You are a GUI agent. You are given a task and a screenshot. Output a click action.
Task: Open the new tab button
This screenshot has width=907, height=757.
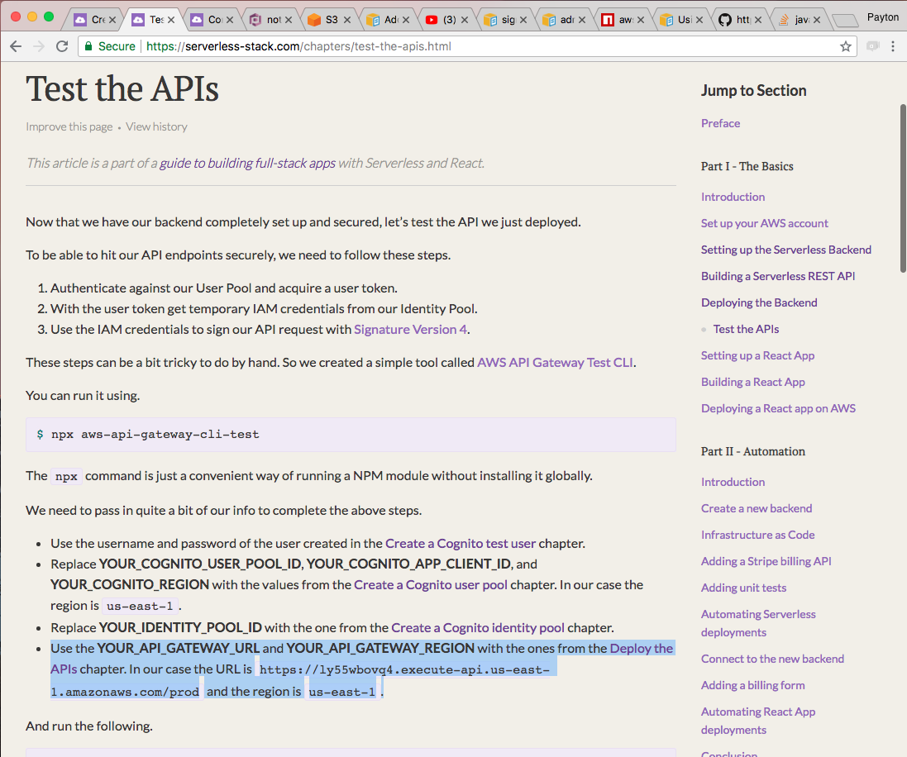coord(845,21)
